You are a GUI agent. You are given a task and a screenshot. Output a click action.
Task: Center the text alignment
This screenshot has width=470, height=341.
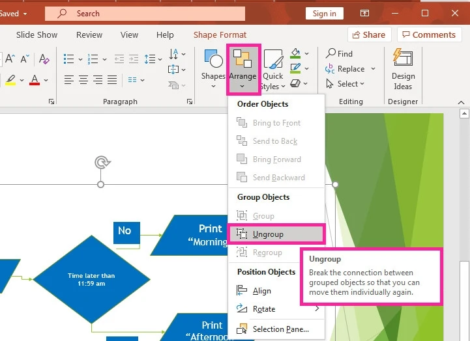[83, 80]
